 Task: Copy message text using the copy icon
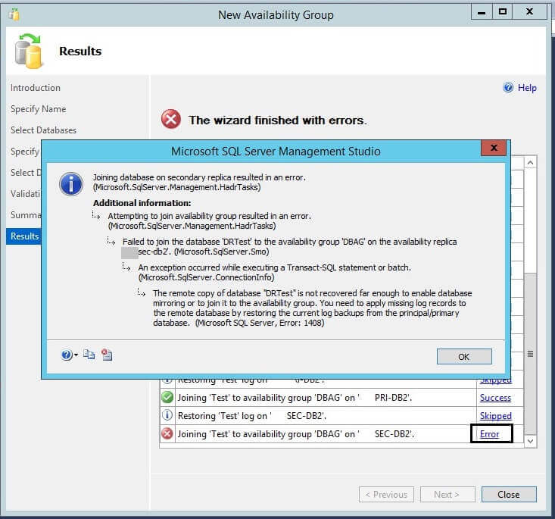click(89, 355)
